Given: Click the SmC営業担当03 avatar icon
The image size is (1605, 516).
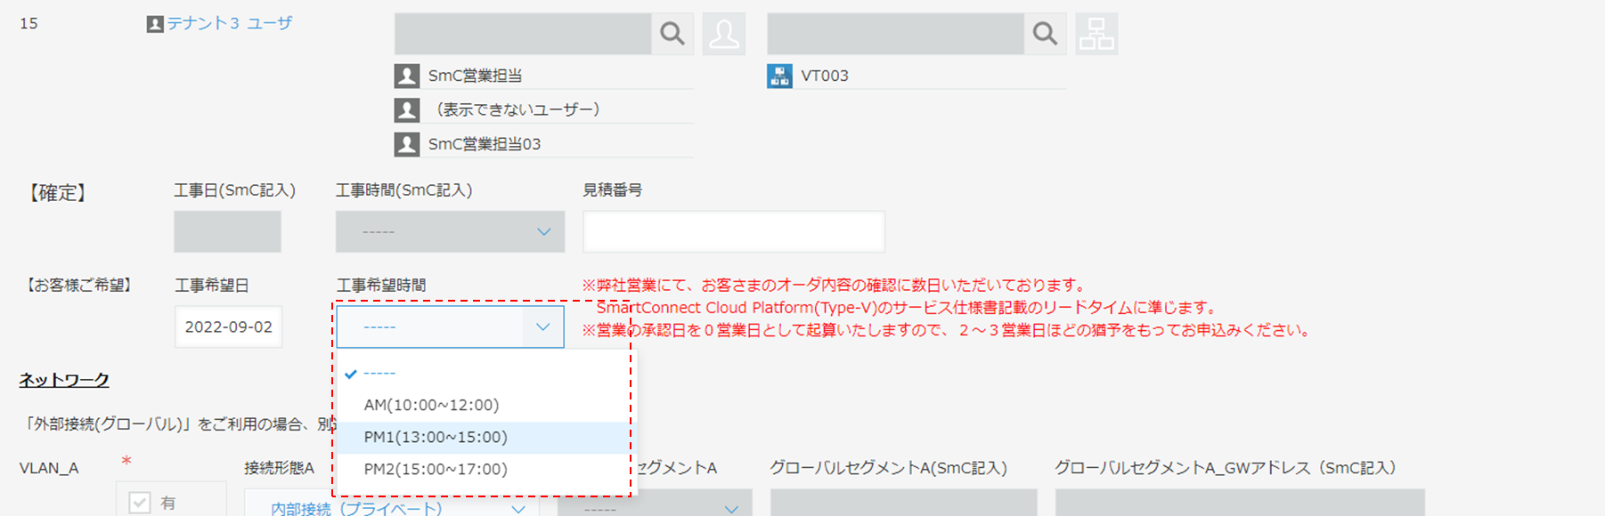Looking at the screenshot, I should coord(407,144).
